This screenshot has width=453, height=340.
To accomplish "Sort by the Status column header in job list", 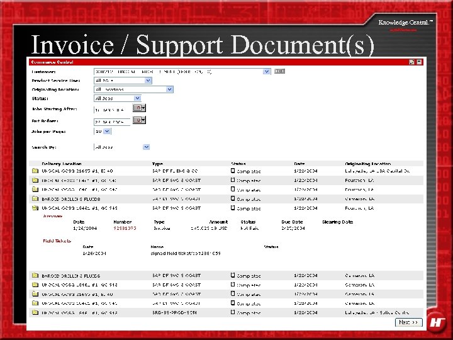I will pos(238,164).
